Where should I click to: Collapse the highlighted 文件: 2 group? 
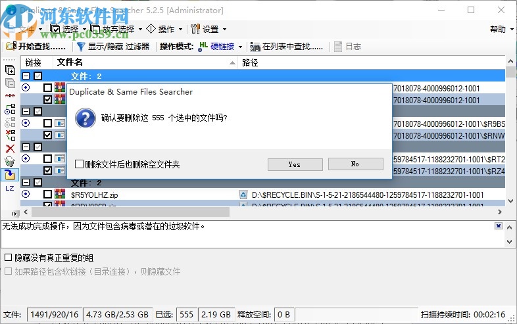pos(26,76)
